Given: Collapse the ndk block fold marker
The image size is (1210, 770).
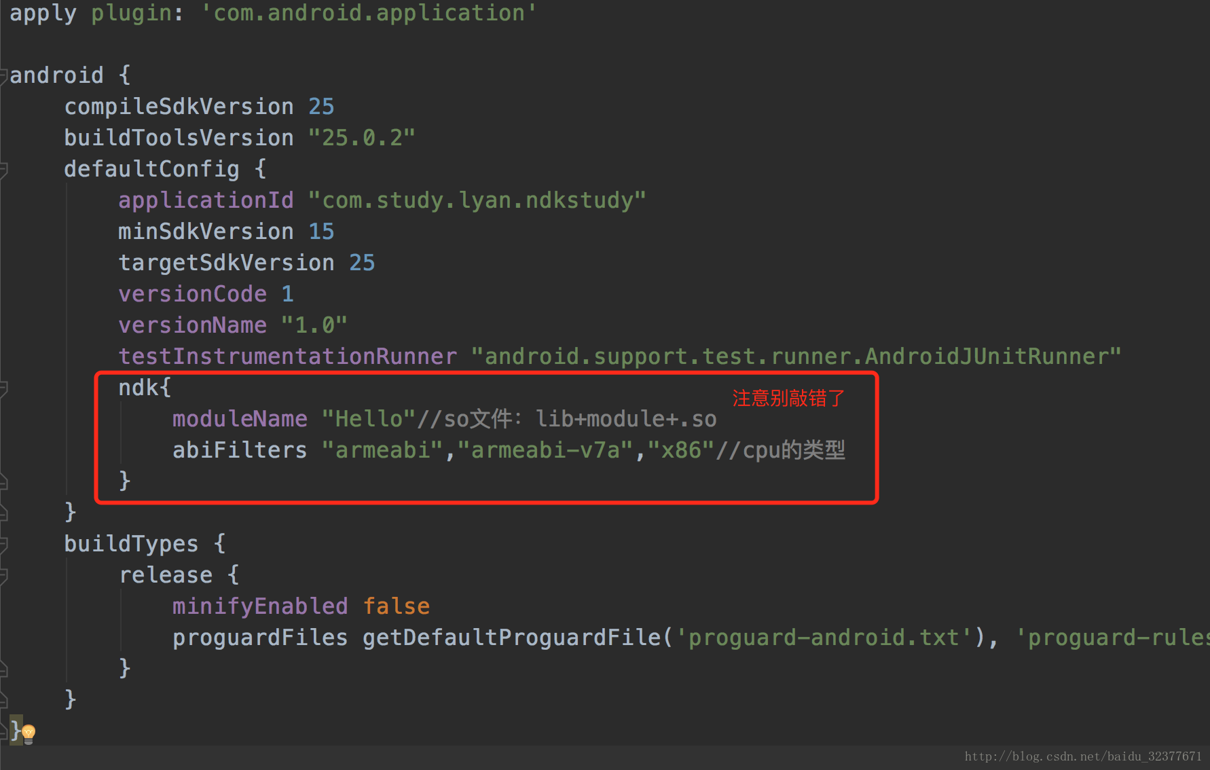Looking at the screenshot, I should (x=3, y=388).
